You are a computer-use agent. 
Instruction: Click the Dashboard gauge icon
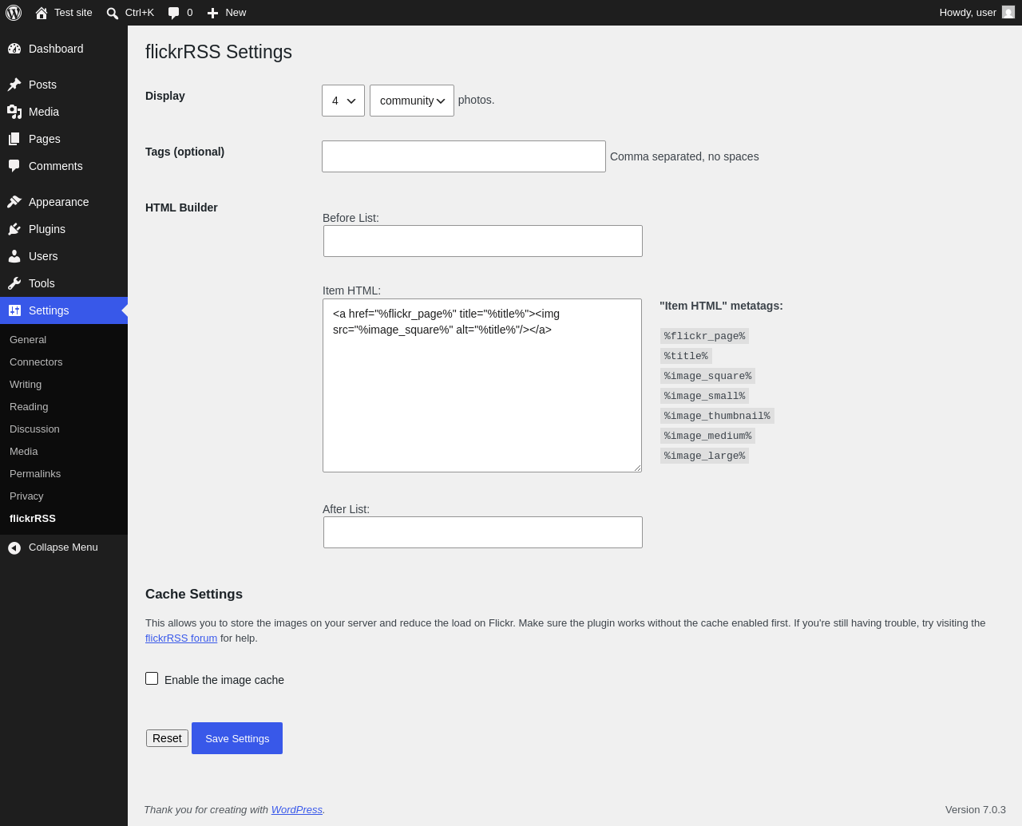point(14,49)
